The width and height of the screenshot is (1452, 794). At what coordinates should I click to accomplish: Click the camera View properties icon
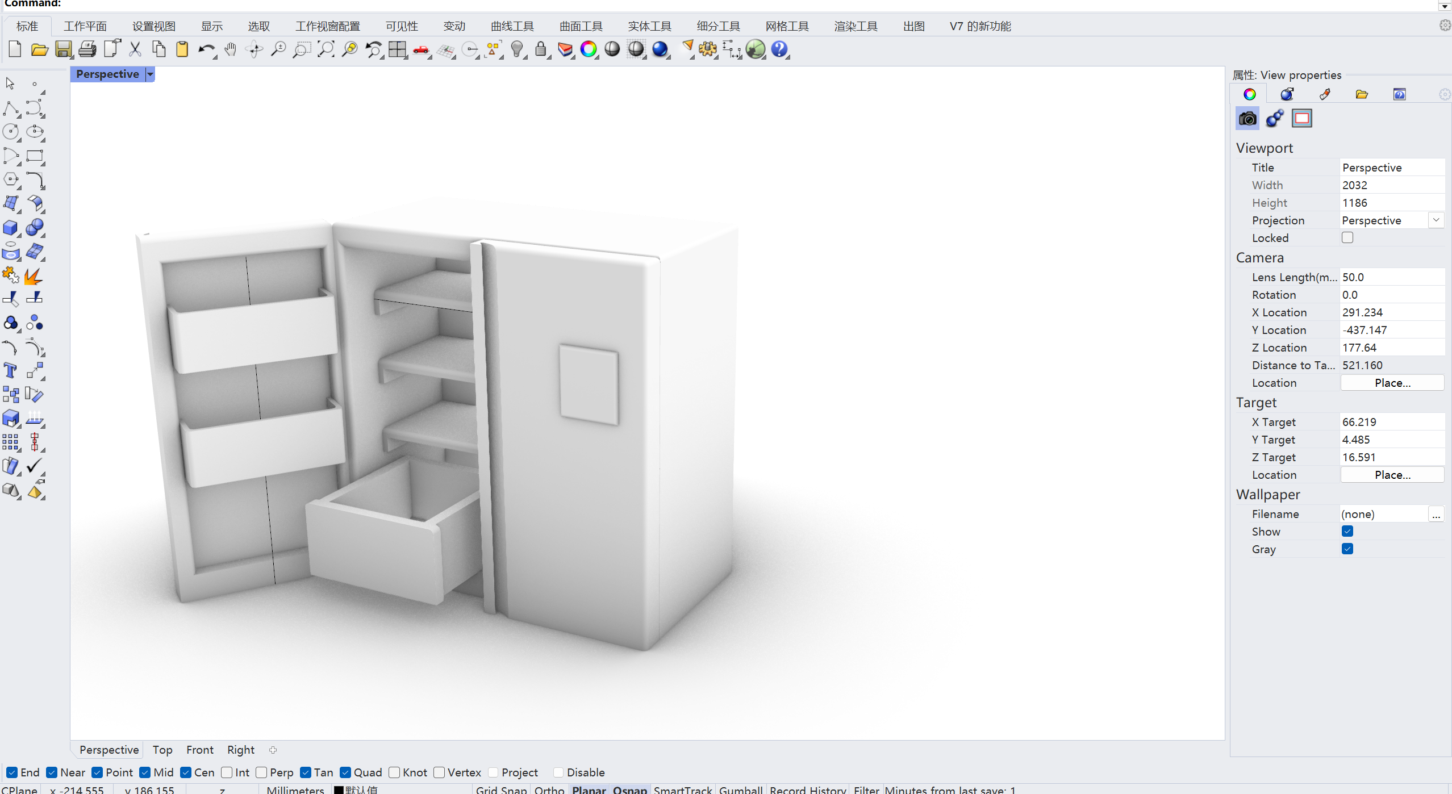tap(1247, 118)
